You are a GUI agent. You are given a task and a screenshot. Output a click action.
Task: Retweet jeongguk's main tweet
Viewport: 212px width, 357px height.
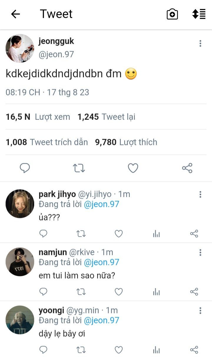[79, 168]
